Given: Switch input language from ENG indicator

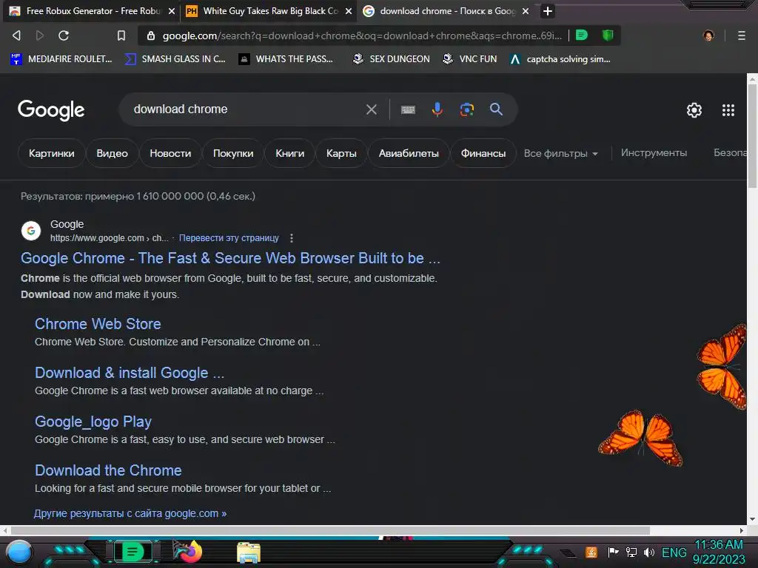Looking at the screenshot, I should (x=674, y=552).
